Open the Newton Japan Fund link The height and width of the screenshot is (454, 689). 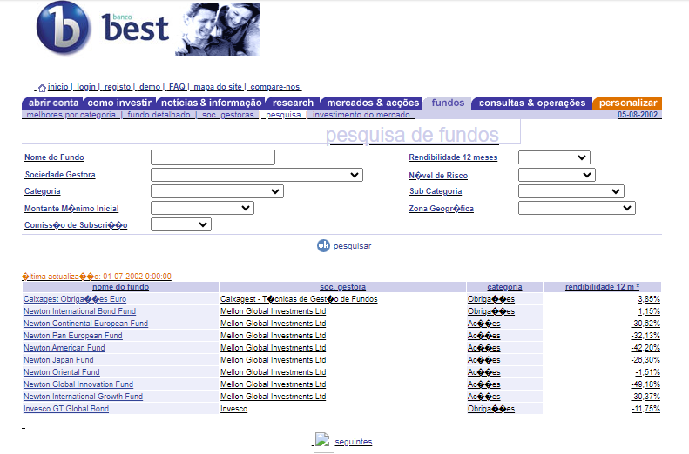(x=58, y=360)
